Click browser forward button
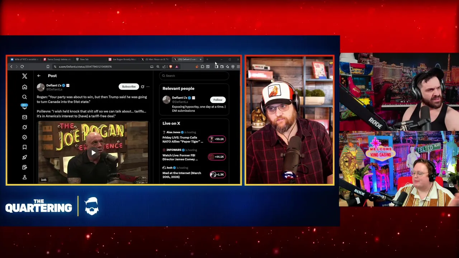Image resolution: width=459 pixels, height=258 pixels. click(16, 67)
